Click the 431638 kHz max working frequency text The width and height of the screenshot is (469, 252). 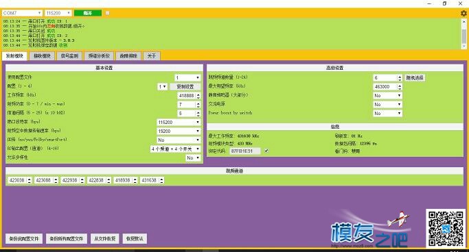(x=233, y=136)
